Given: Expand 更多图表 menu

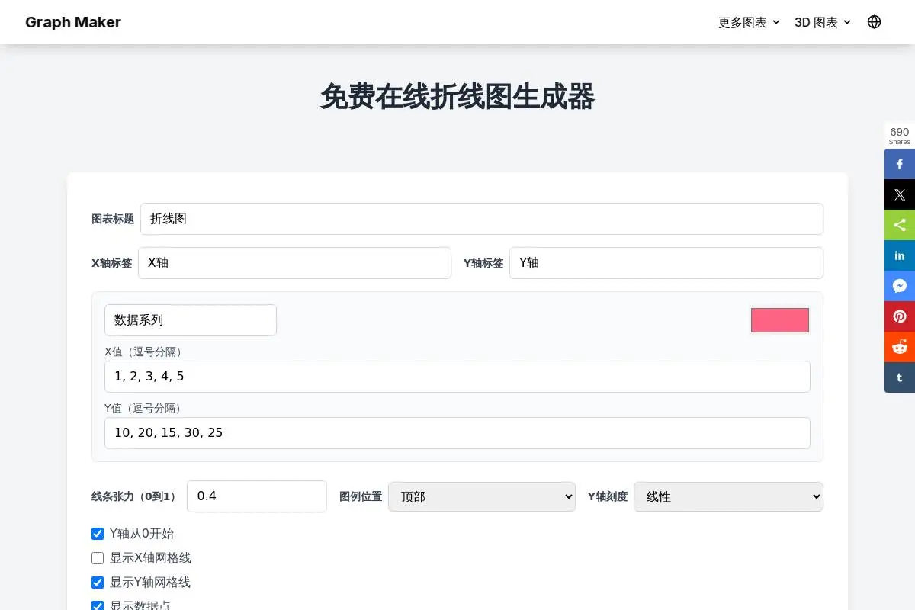Looking at the screenshot, I should 749,22.
